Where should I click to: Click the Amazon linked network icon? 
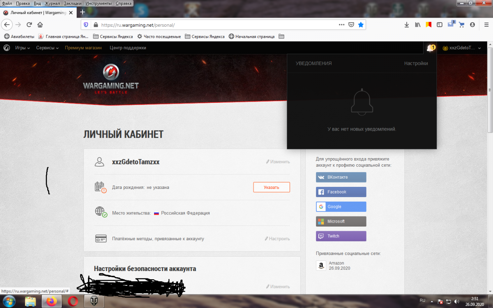pos(321,266)
